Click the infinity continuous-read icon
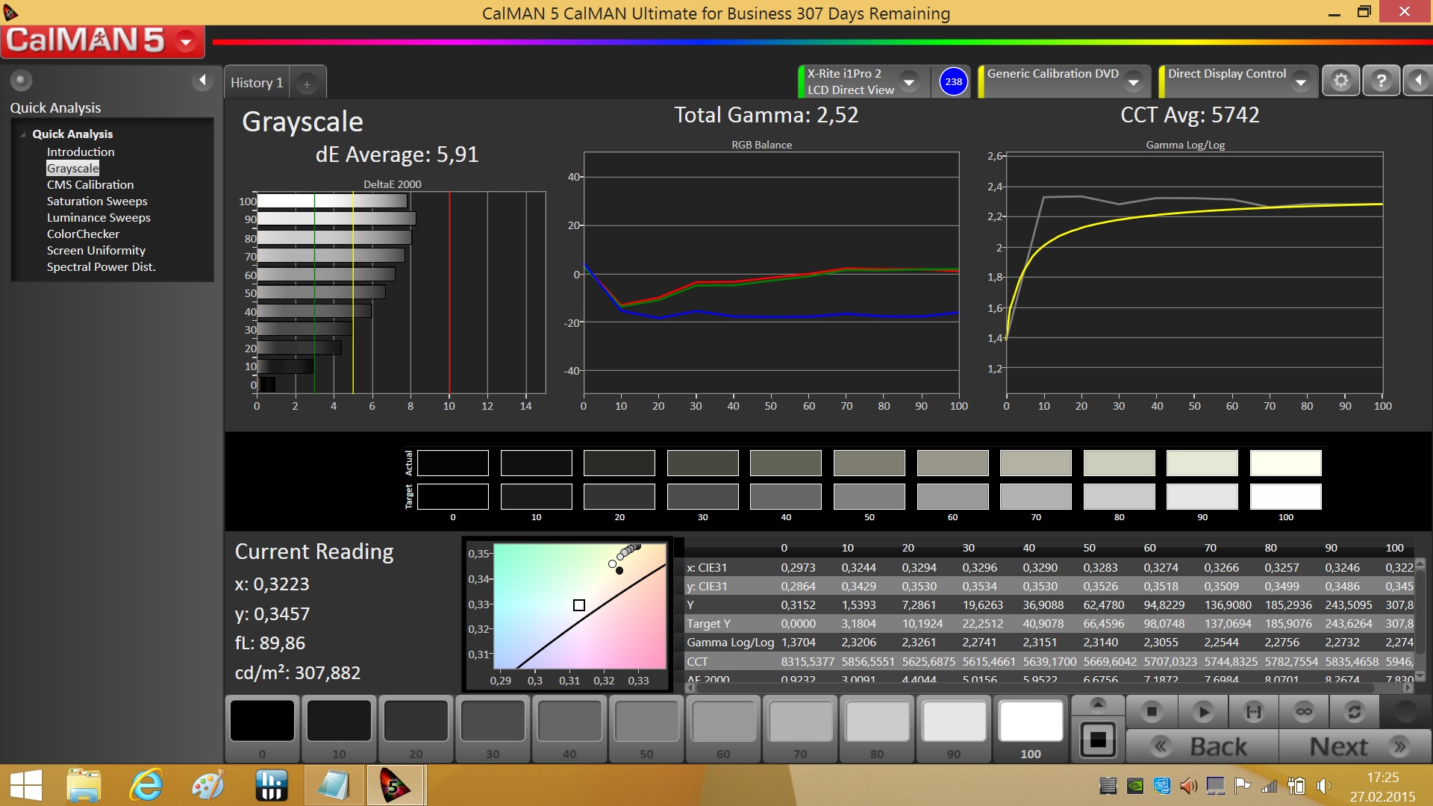This screenshot has width=1433, height=806. (1304, 712)
